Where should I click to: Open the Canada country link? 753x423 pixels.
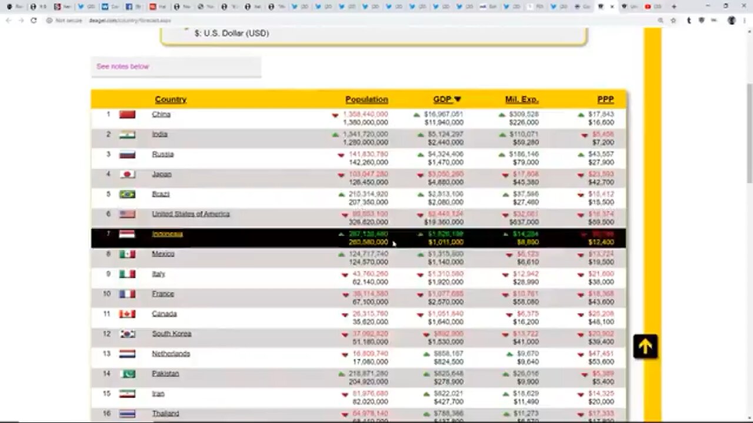coord(164,314)
